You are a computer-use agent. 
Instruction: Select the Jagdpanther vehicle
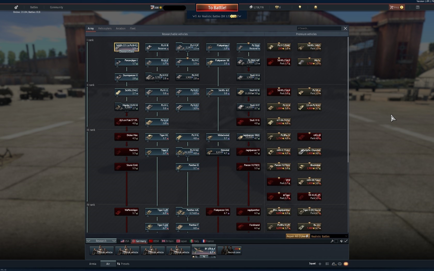pyautogui.click(x=249, y=212)
